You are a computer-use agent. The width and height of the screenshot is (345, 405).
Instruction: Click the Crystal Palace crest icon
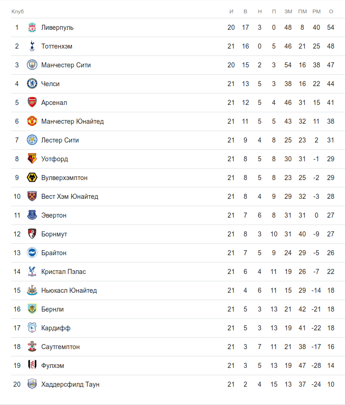click(x=32, y=272)
